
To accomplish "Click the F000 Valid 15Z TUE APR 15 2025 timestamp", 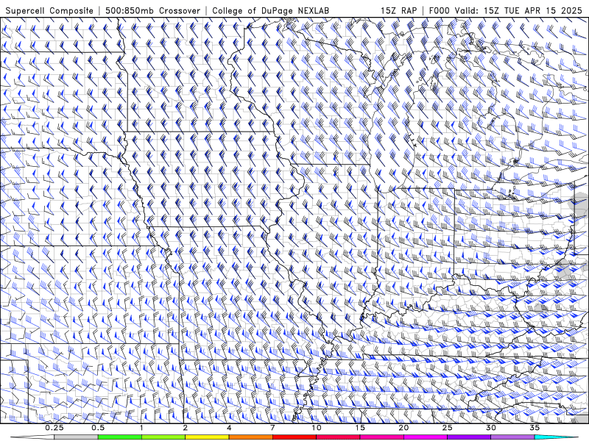I will point(505,10).
